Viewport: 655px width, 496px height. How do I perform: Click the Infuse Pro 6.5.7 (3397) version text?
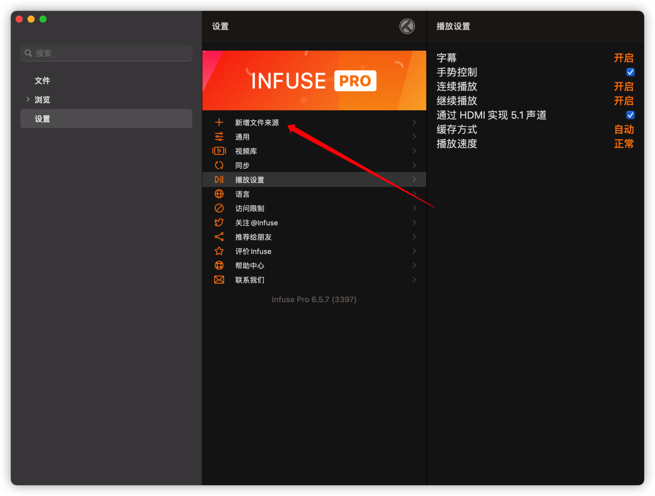[314, 299]
